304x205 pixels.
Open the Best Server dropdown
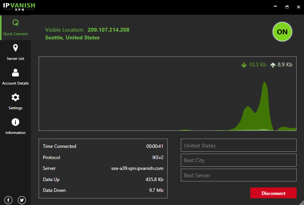tap(239, 175)
